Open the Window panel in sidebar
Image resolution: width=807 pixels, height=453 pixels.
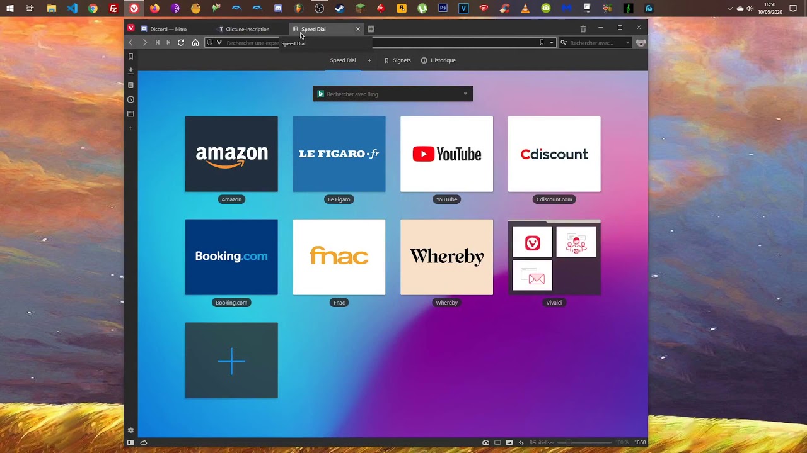pos(131,114)
